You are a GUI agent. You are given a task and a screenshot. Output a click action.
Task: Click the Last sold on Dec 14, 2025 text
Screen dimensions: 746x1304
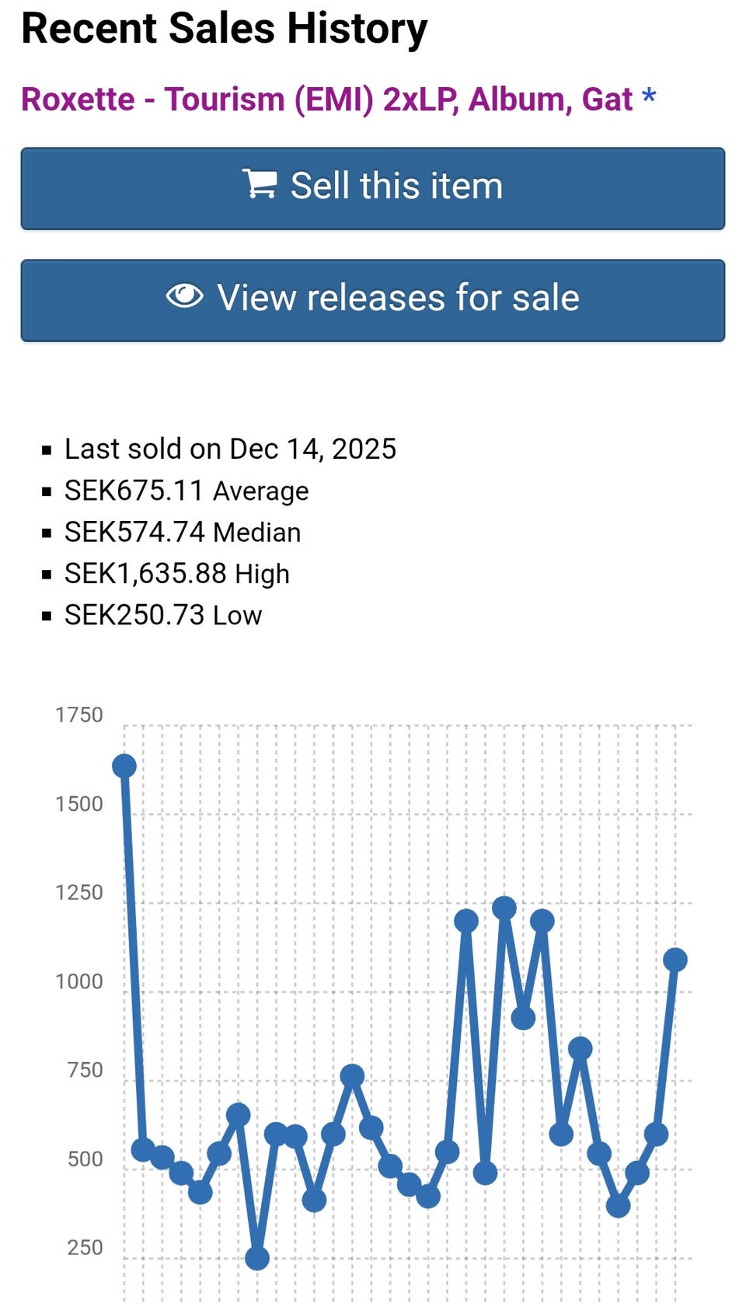(230, 449)
